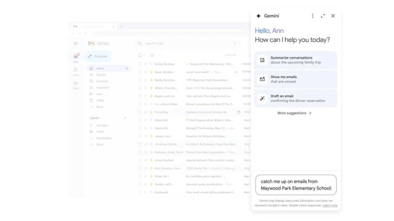This screenshot has height=221, width=394.
Task: Close the Gemini side panel
Action: point(333,16)
